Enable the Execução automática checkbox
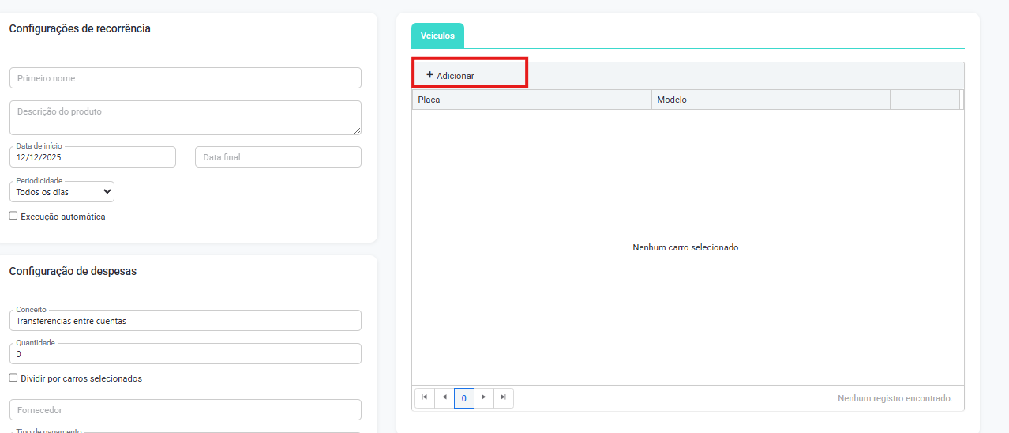 13,216
